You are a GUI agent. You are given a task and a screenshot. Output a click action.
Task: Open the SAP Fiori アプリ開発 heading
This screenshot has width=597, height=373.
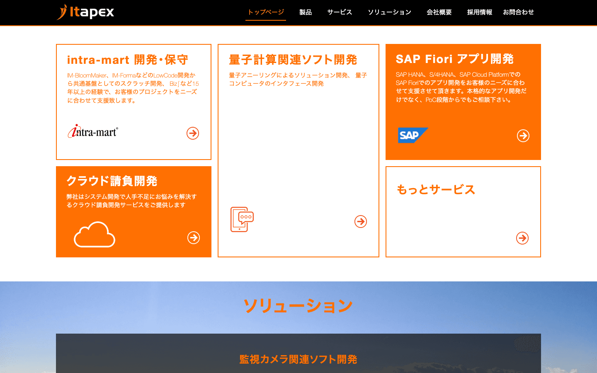coord(455,59)
